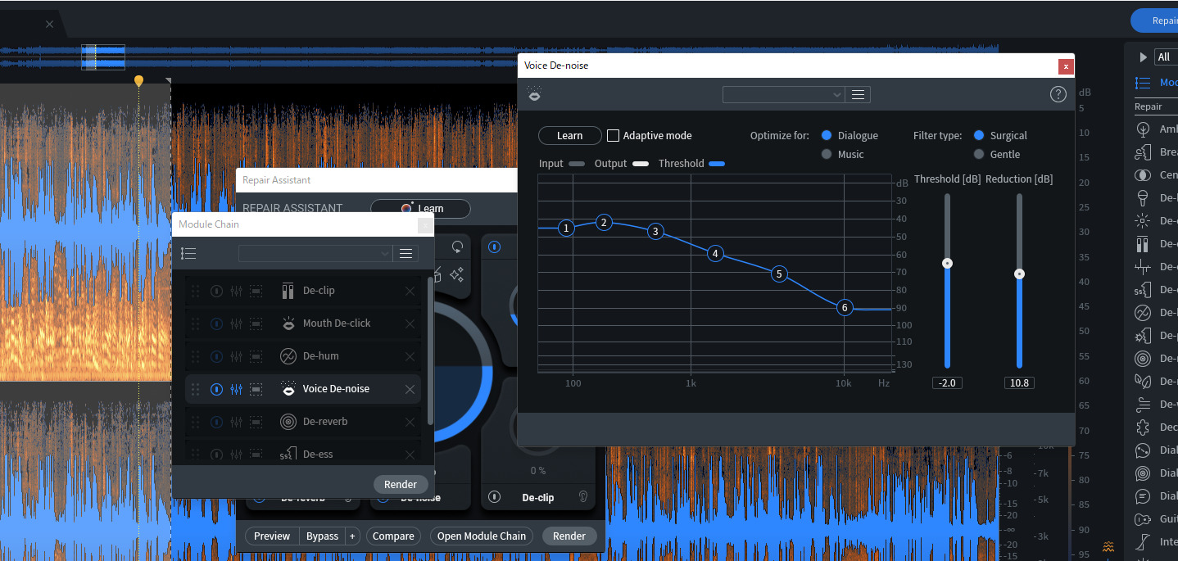The height and width of the screenshot is (561, 1178).
Task: Select the Surgical filter type
Action: pyautogui.click(x=978, y=135)
